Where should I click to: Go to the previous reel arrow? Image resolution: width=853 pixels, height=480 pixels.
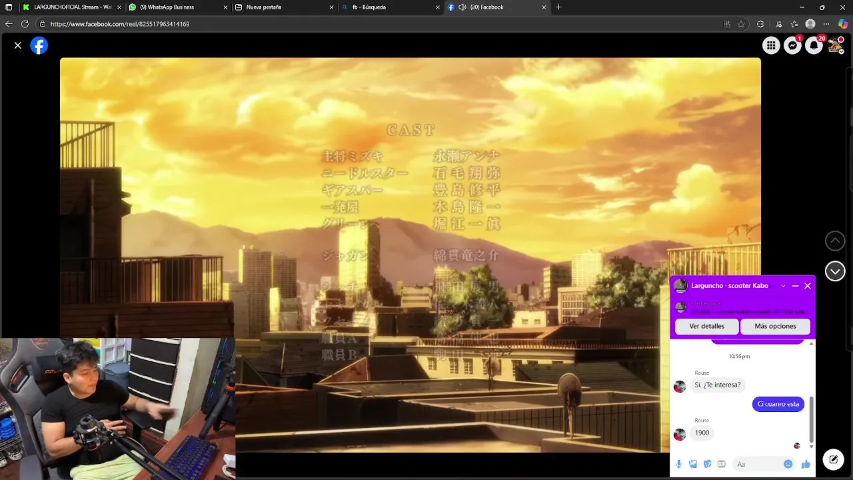point(835,241)
